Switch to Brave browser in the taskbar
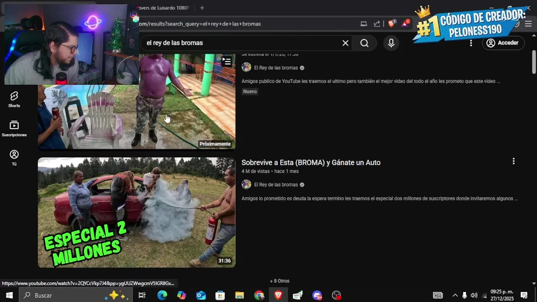 (278, 295)
